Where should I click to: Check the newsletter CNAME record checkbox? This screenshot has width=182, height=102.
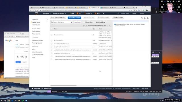(51, 44)
